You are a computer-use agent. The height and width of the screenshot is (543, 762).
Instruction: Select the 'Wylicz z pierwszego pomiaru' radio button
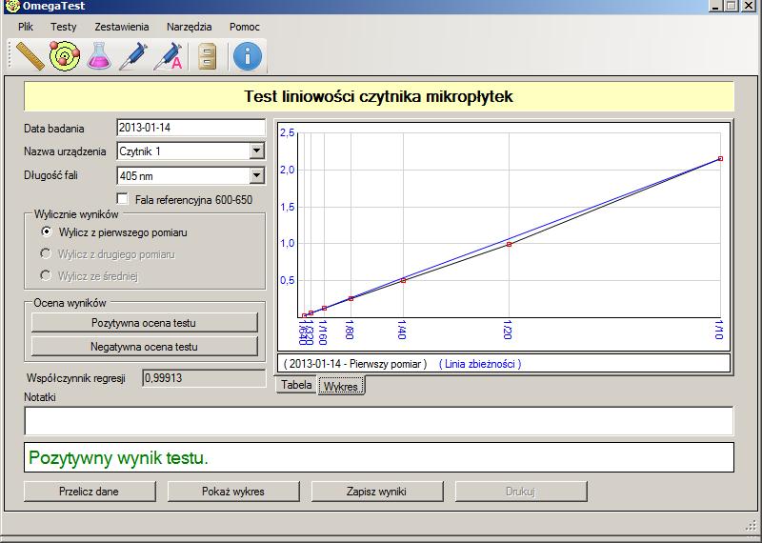pos(46,232)
